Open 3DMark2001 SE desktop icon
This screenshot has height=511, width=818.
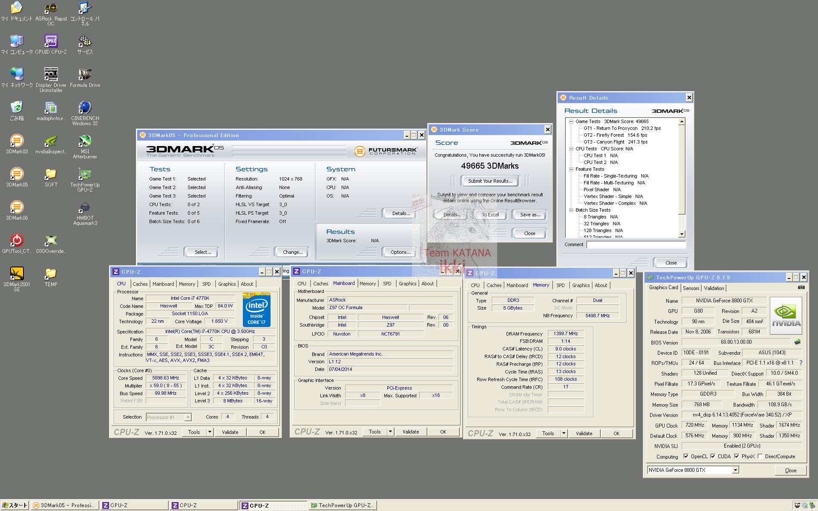[x=17, y=279]
